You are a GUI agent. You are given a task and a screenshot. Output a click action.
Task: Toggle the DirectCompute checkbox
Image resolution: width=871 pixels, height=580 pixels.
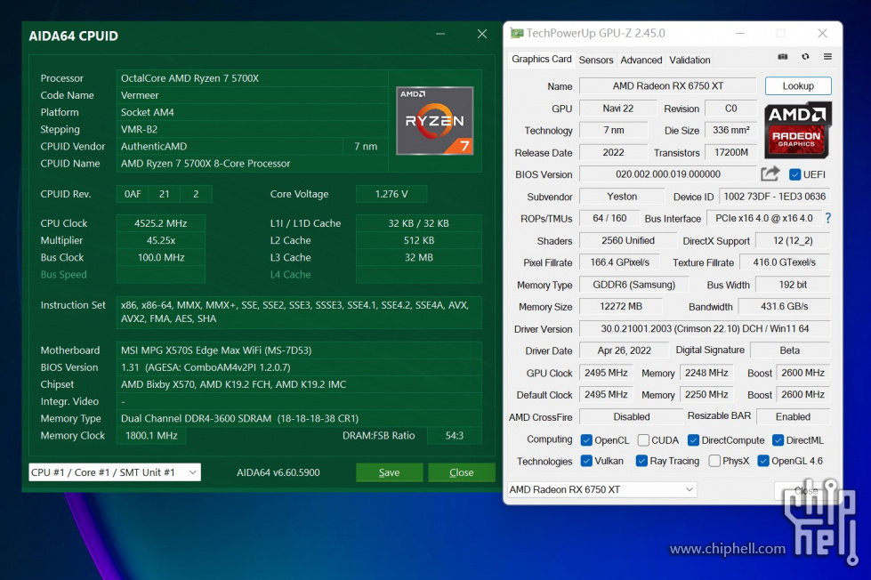point(693,440)
